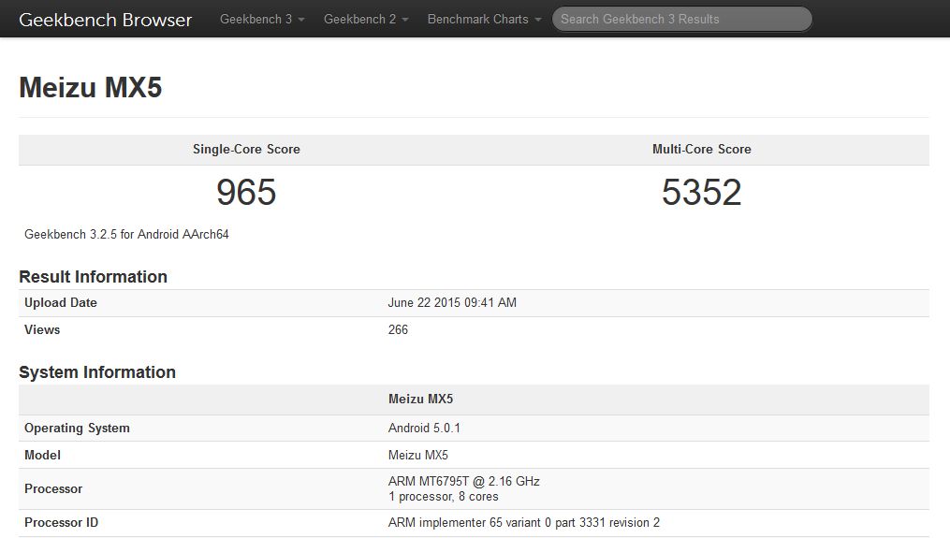
Task: Select the Geekbench 3.2.5 for Android AArch64 text
Action: click(126, 235)
